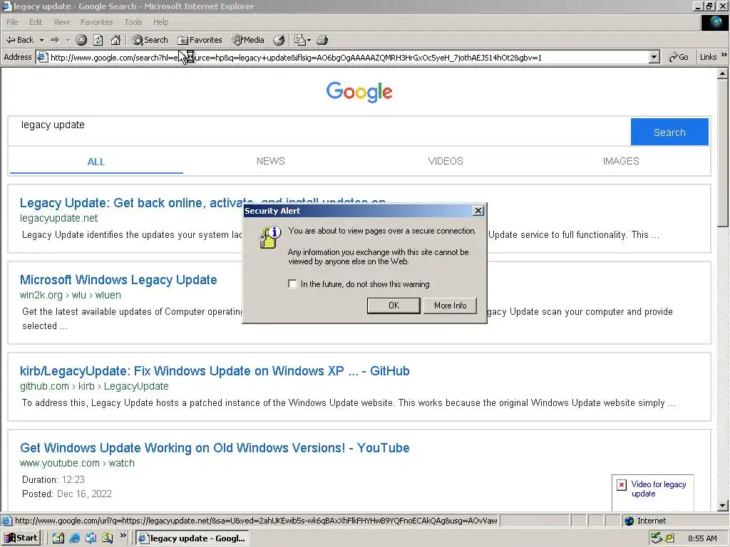Open the Edit menu

pos(36,22)
